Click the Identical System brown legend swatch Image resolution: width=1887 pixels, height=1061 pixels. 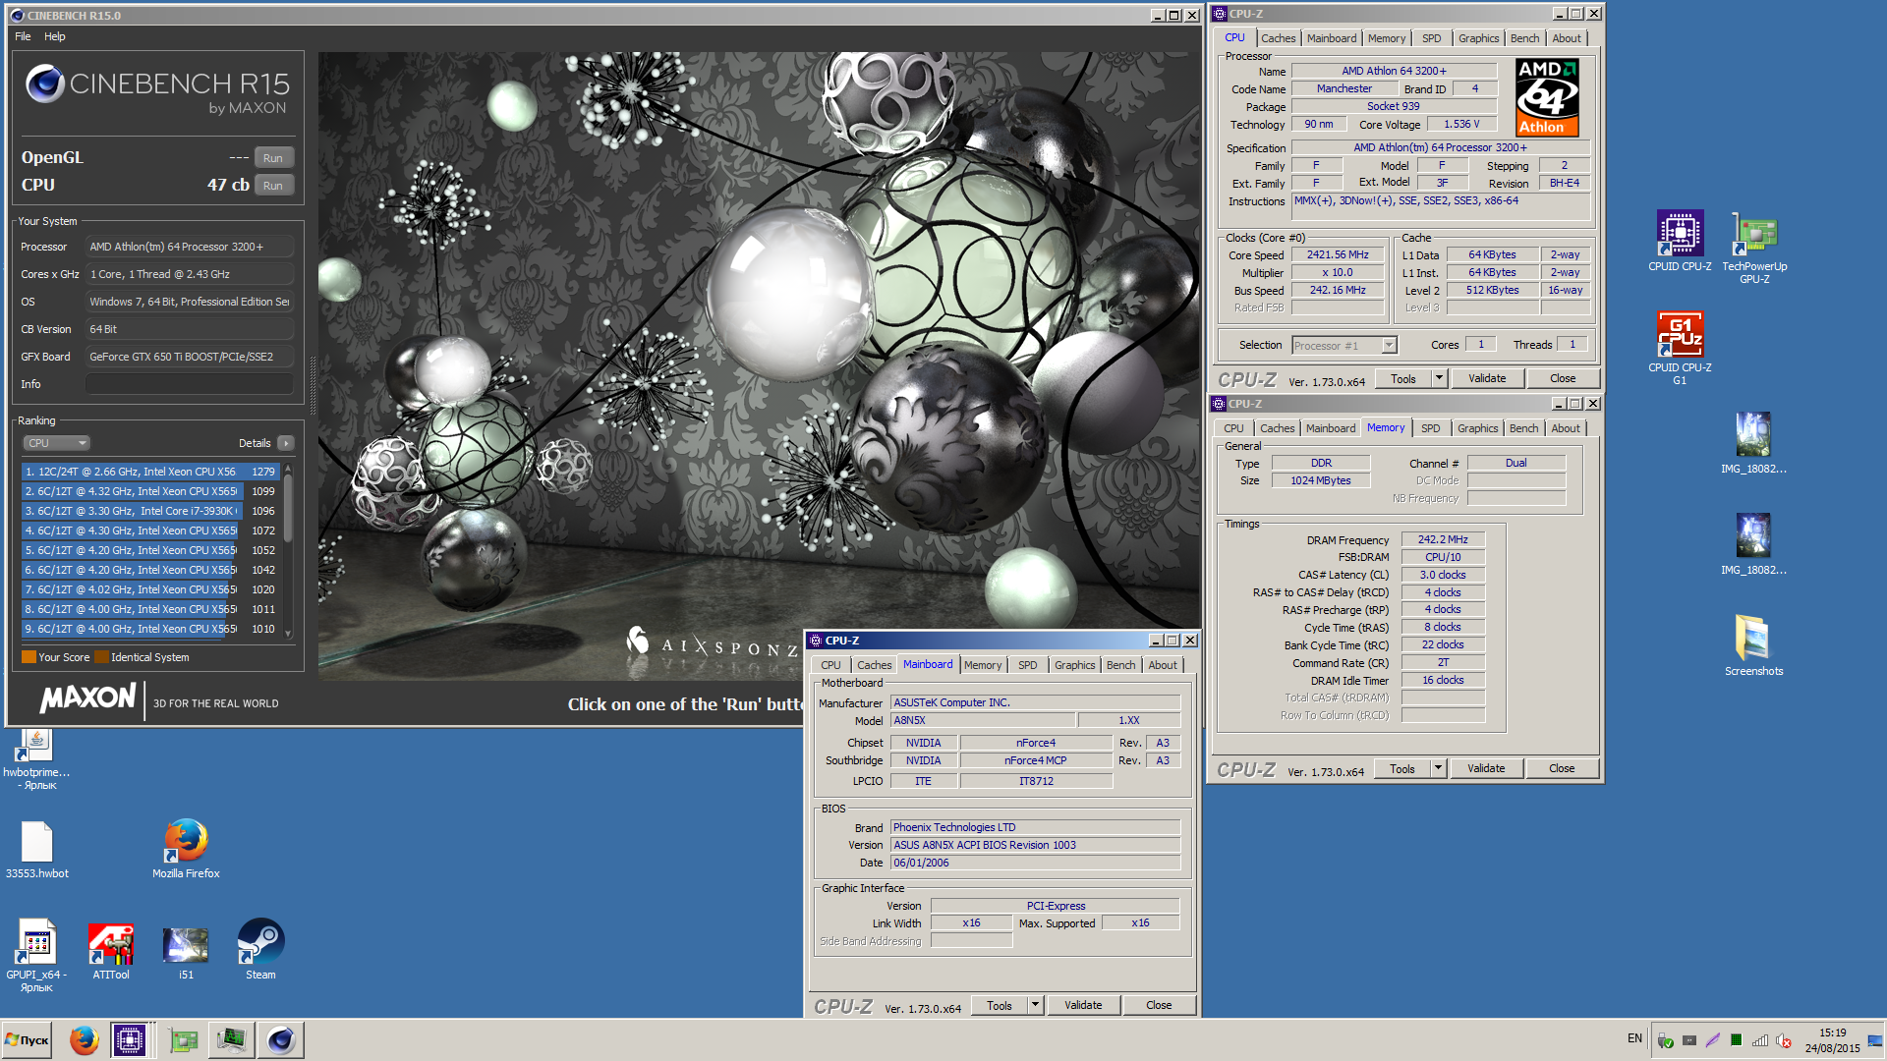pyautogui.click(x=101, y=657)
